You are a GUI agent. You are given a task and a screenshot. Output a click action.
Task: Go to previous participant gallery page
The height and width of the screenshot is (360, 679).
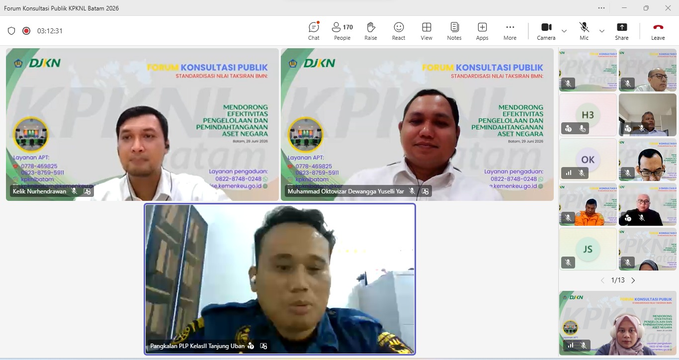click(602, 280)
